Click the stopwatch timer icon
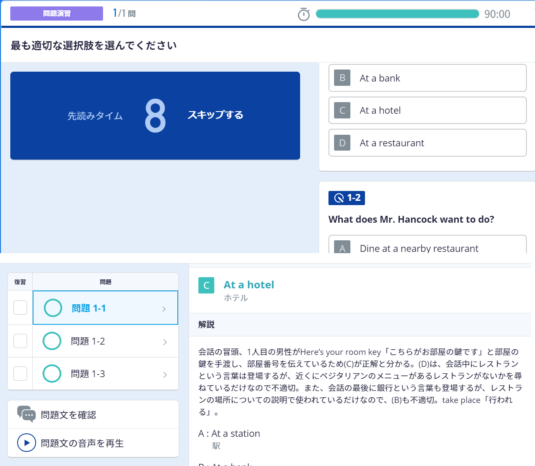This screenshot has width=535, height=466. (x=304, y=14)
